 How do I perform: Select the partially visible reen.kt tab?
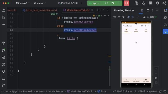coord(12,10)
